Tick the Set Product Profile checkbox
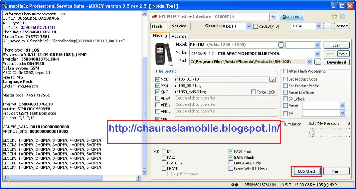This screenshot has width=356, height=189. pyautogui.click(x=285, y=86)
